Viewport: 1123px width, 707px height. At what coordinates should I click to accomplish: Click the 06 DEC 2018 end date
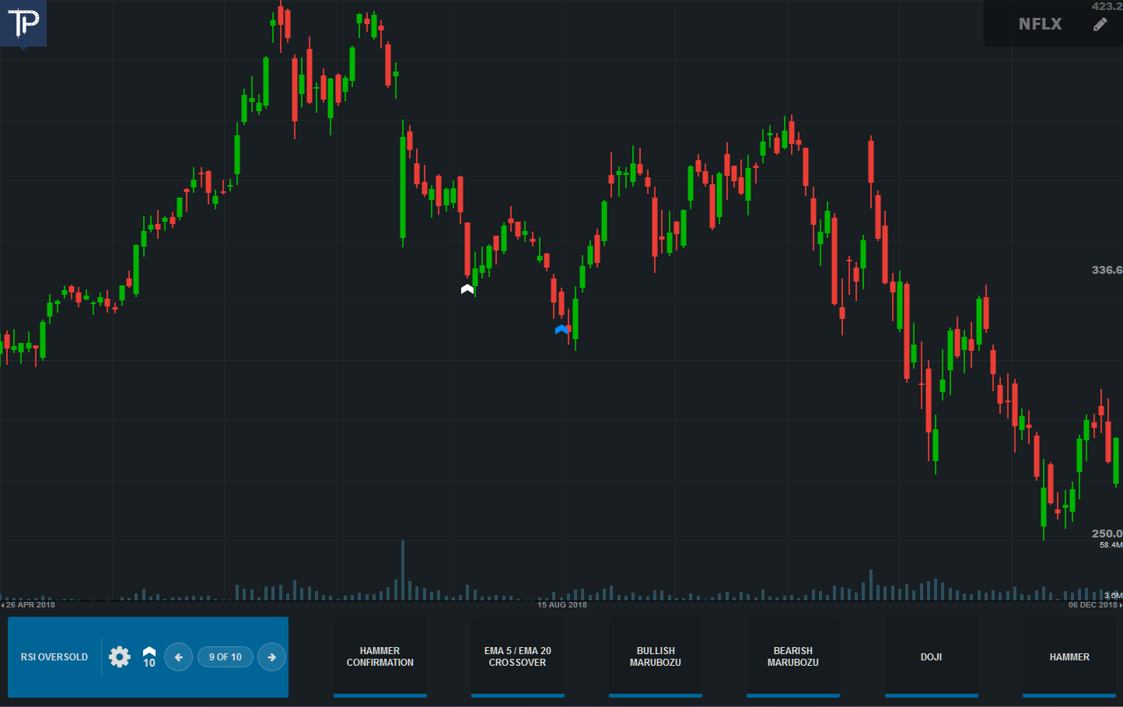tap(1093, 605)
